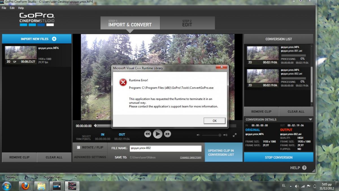Open the Edit menu
Viewport: 339px width, 191px height.
12,8
